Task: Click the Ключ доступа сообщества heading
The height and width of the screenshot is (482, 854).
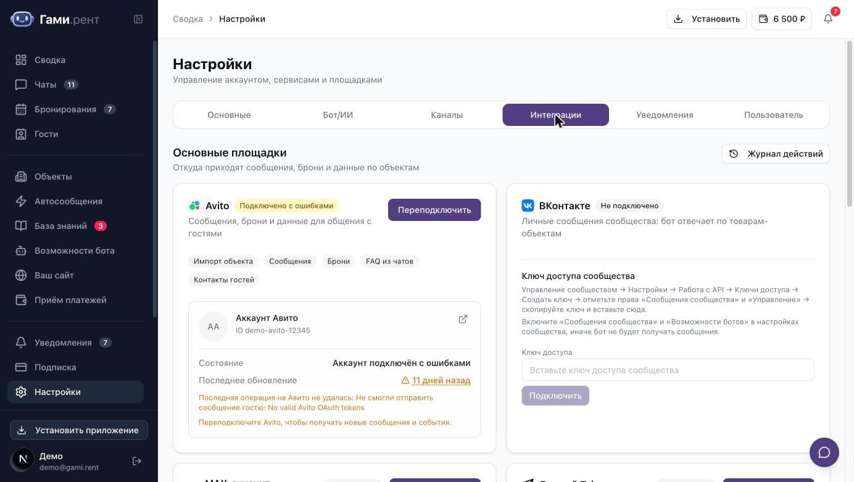Action: click(x=578, y=276)
